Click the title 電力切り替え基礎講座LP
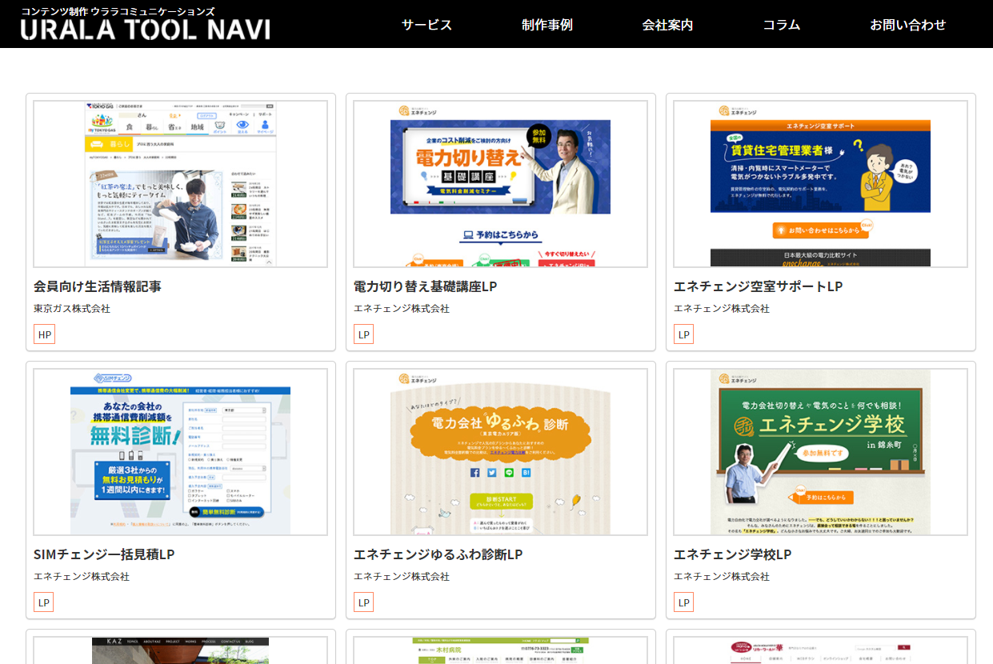Image resolution: width=993 pixels, height=664 pixels. click(x=426, y=286)
